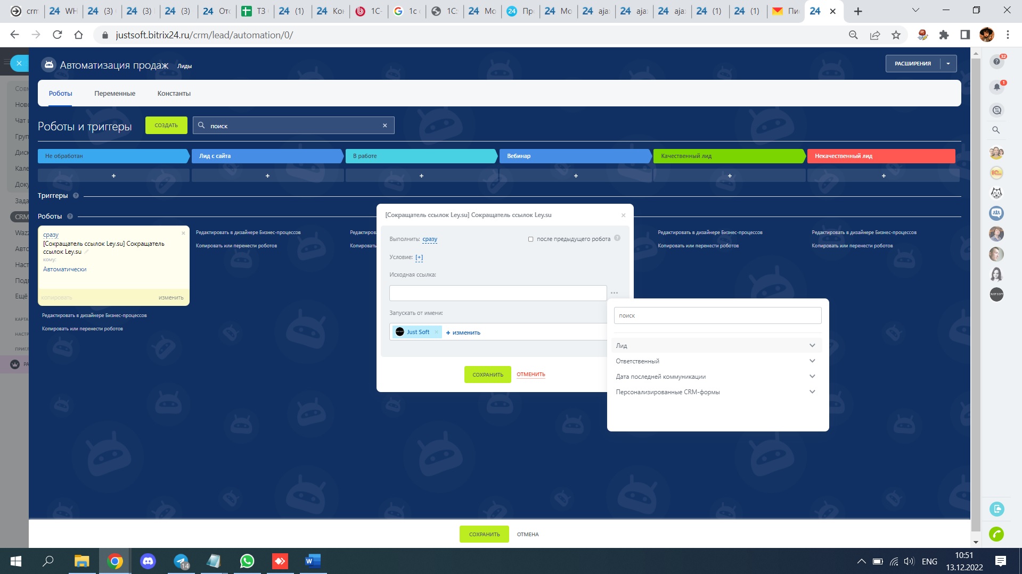Show hint for после предыдущего робота

(617, 238)
